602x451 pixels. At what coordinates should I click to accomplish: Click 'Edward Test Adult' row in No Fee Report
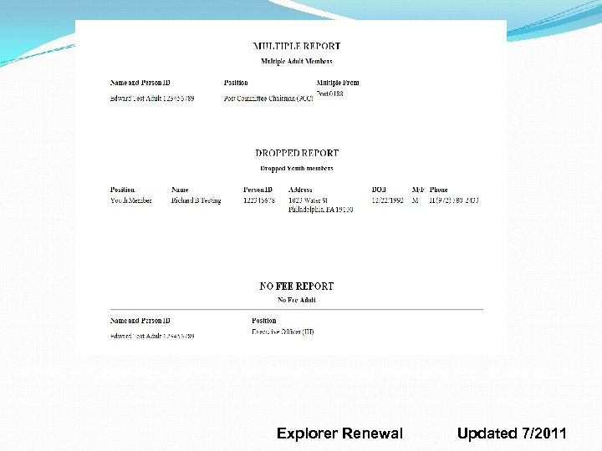152,336
